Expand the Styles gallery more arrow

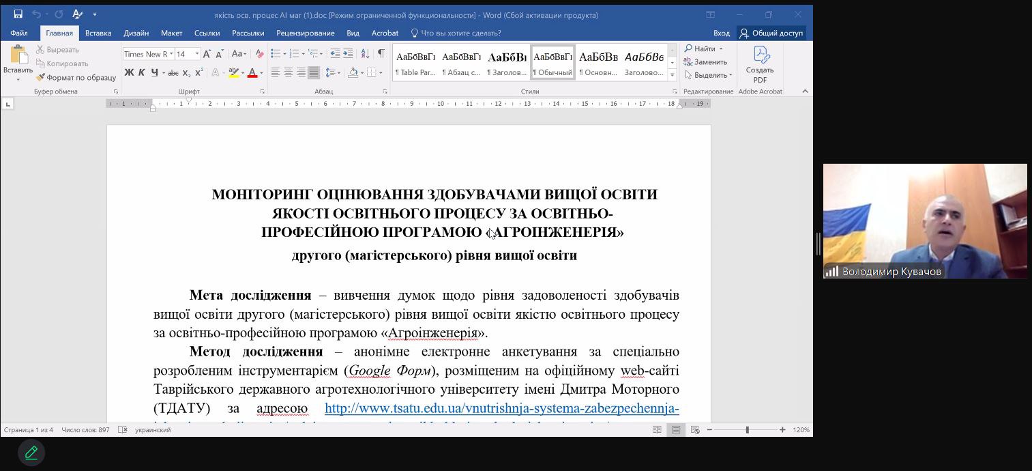[x=672, y=75]
